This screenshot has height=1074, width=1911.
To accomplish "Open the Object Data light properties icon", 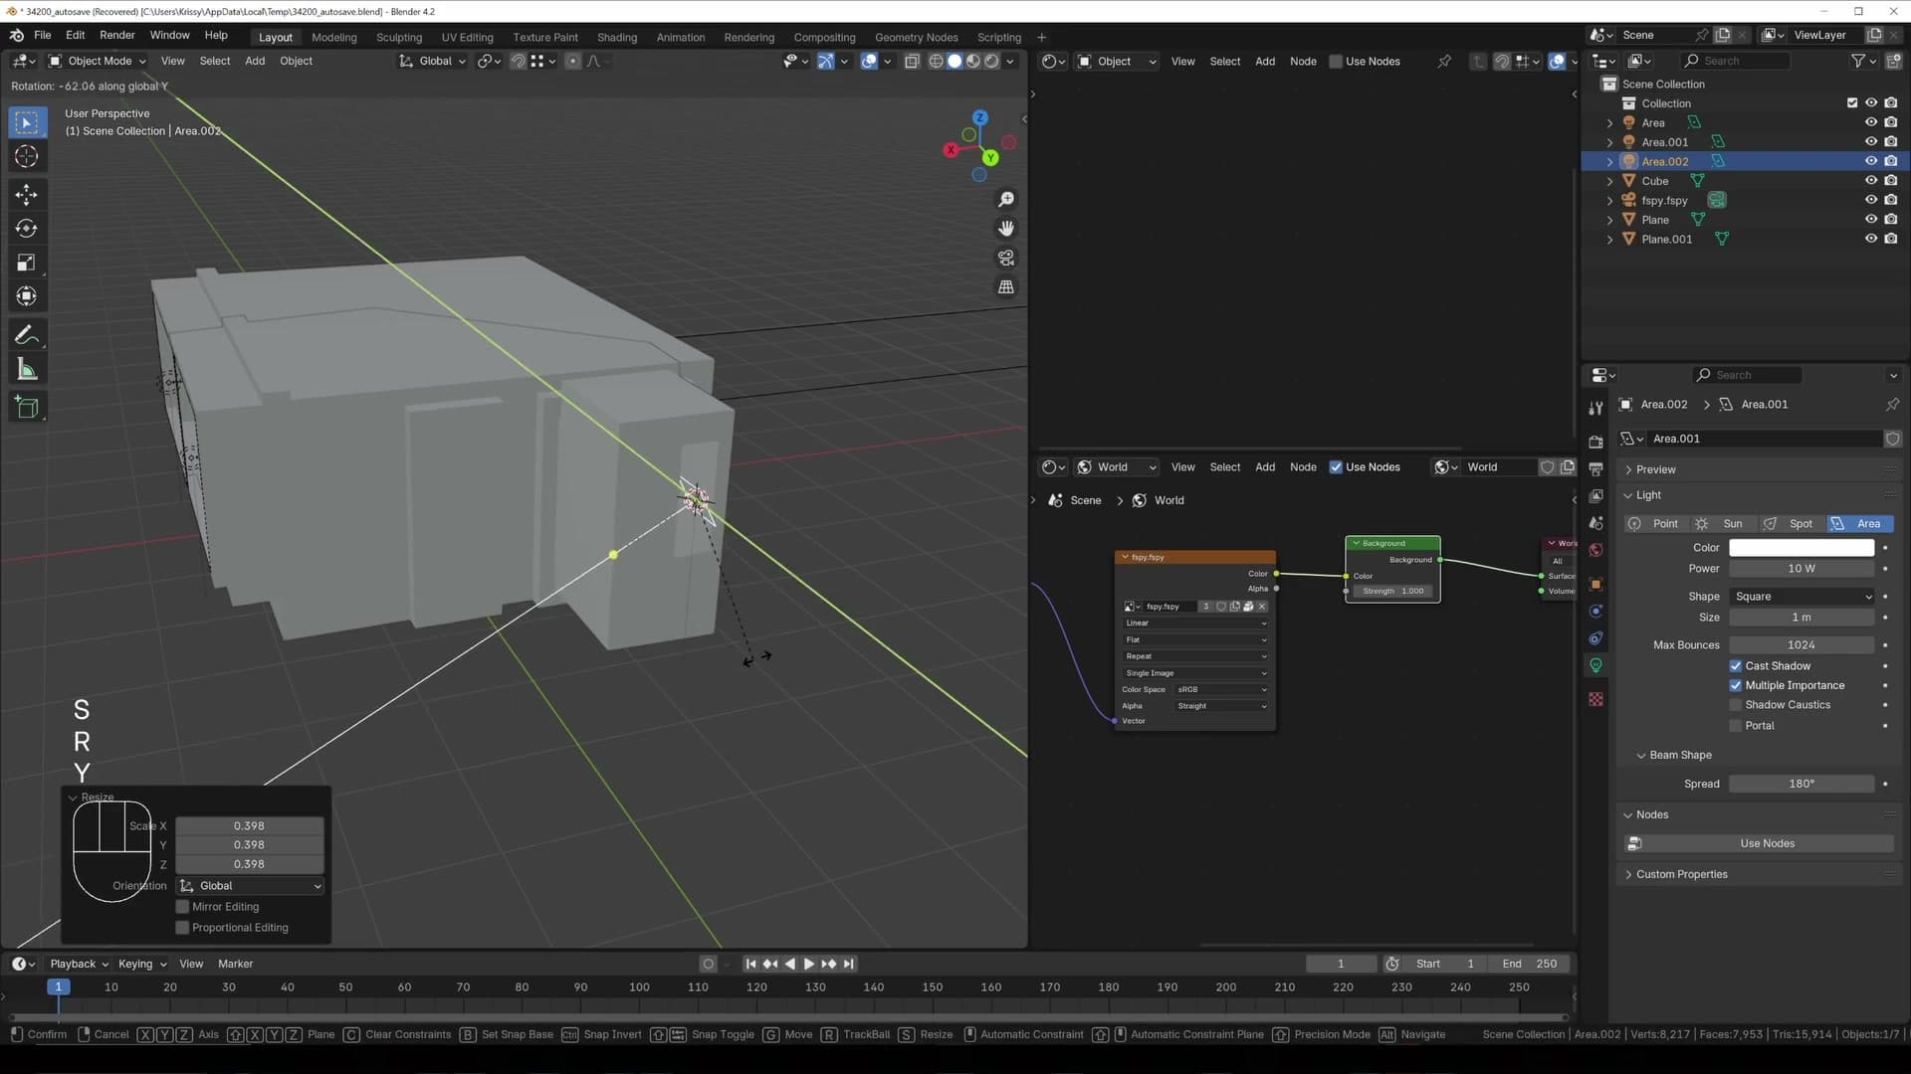I will (1595, 665).
